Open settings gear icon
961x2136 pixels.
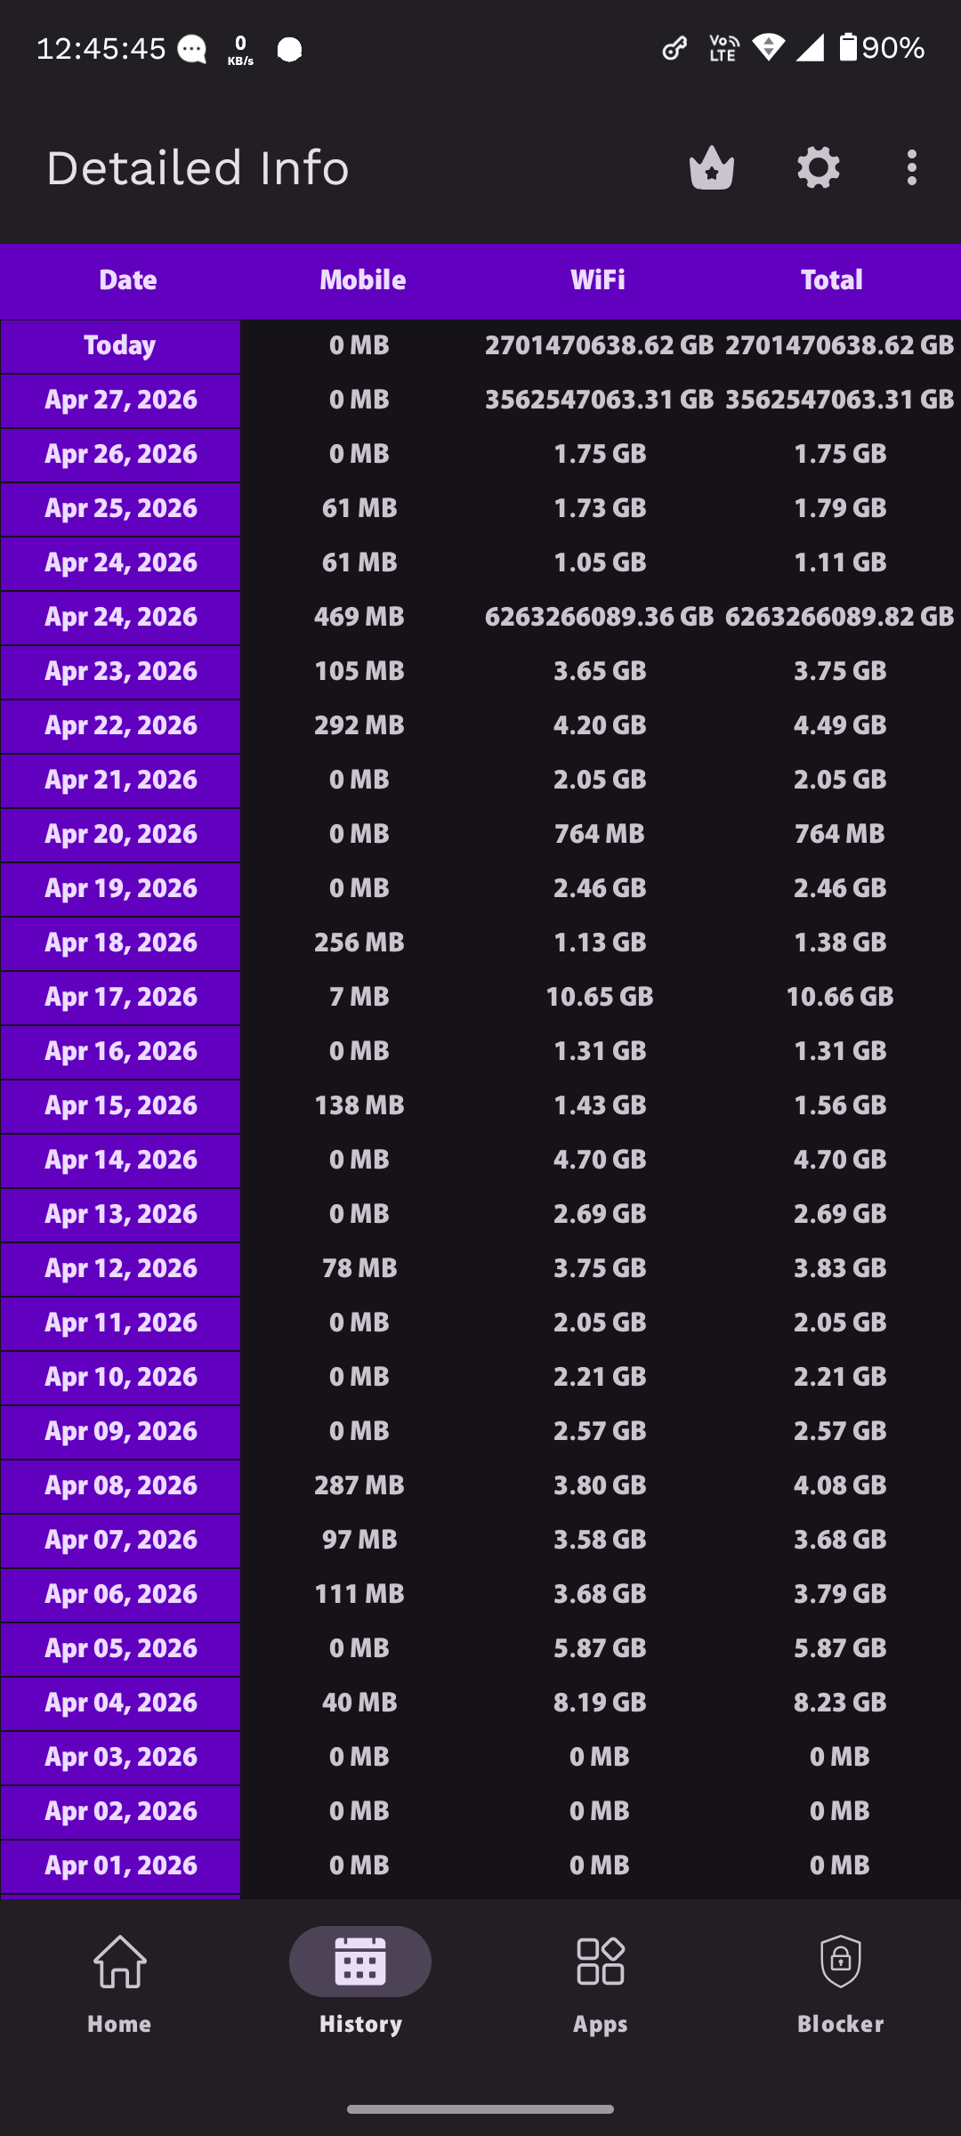tap(819, 167)
